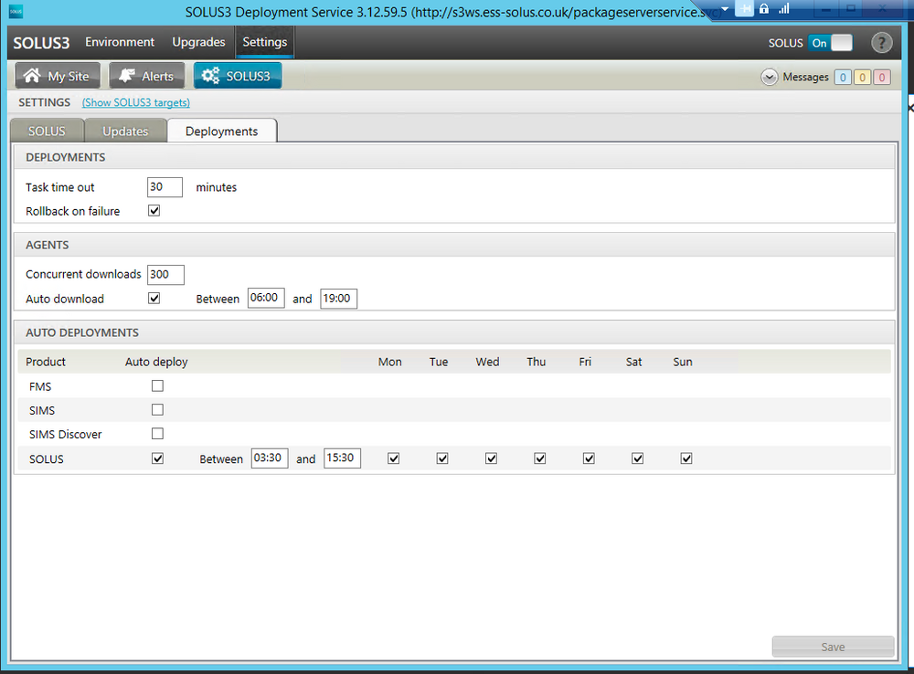
Task: Open the Settings menu
Action: click(265, 42)
